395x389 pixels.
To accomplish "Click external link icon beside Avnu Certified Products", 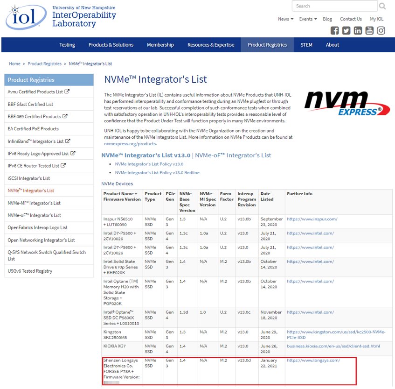I will [x=67, y=92].
